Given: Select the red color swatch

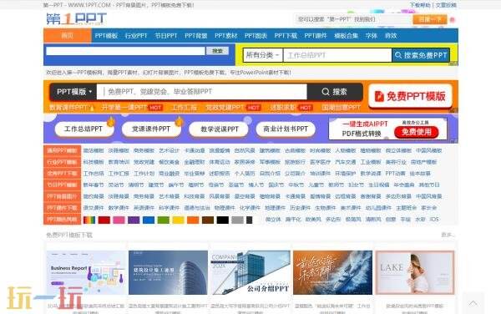Looking at the screenshot, I should (x=104, y=220).
